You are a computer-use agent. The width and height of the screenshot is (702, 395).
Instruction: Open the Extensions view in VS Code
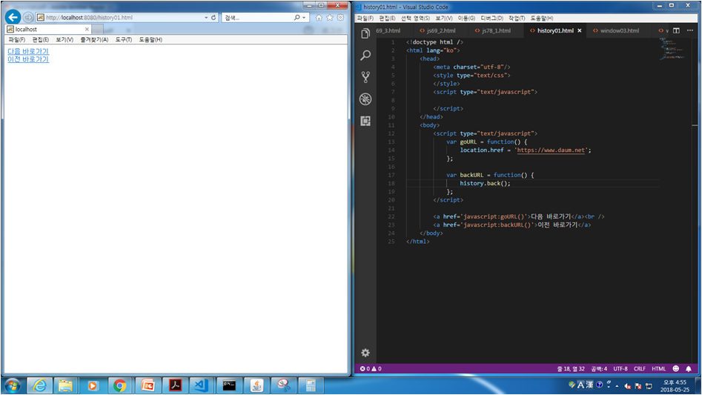click(x=365, y=121)
